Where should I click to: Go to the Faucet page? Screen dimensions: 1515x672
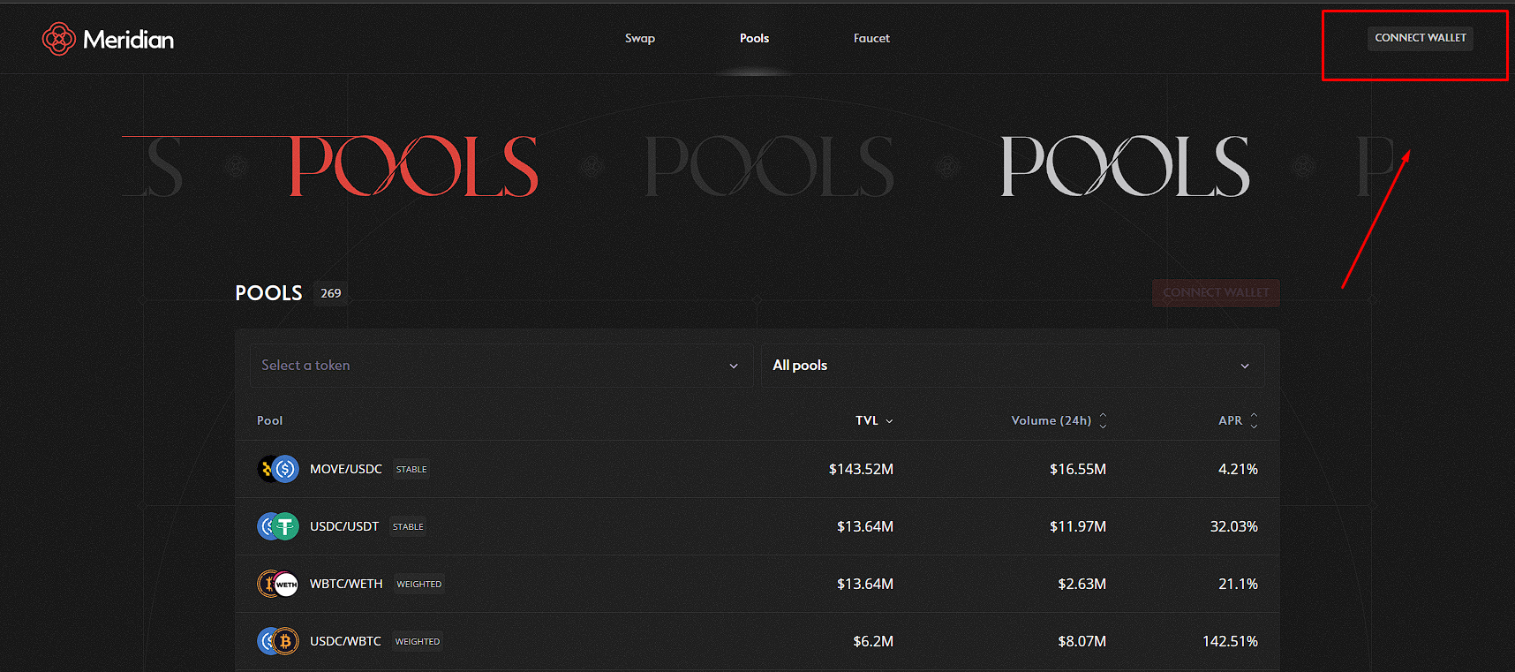871,38
